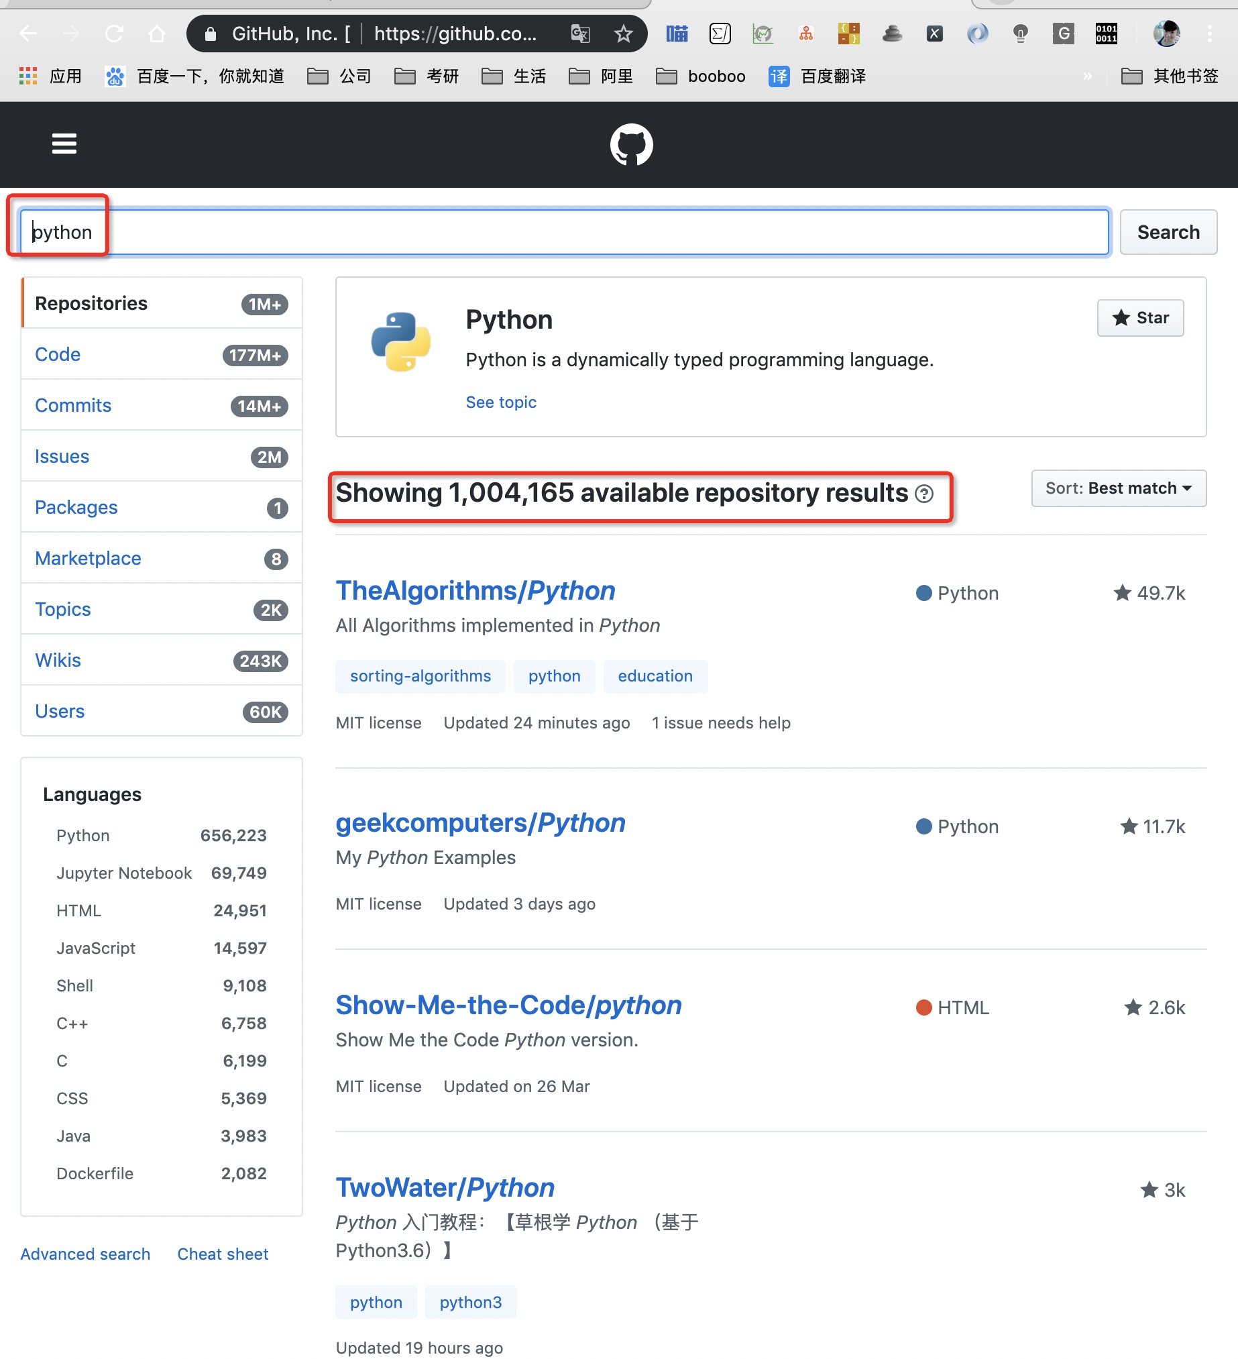Click the browser reload icon

pyautogui.click(x=114, y=33)
